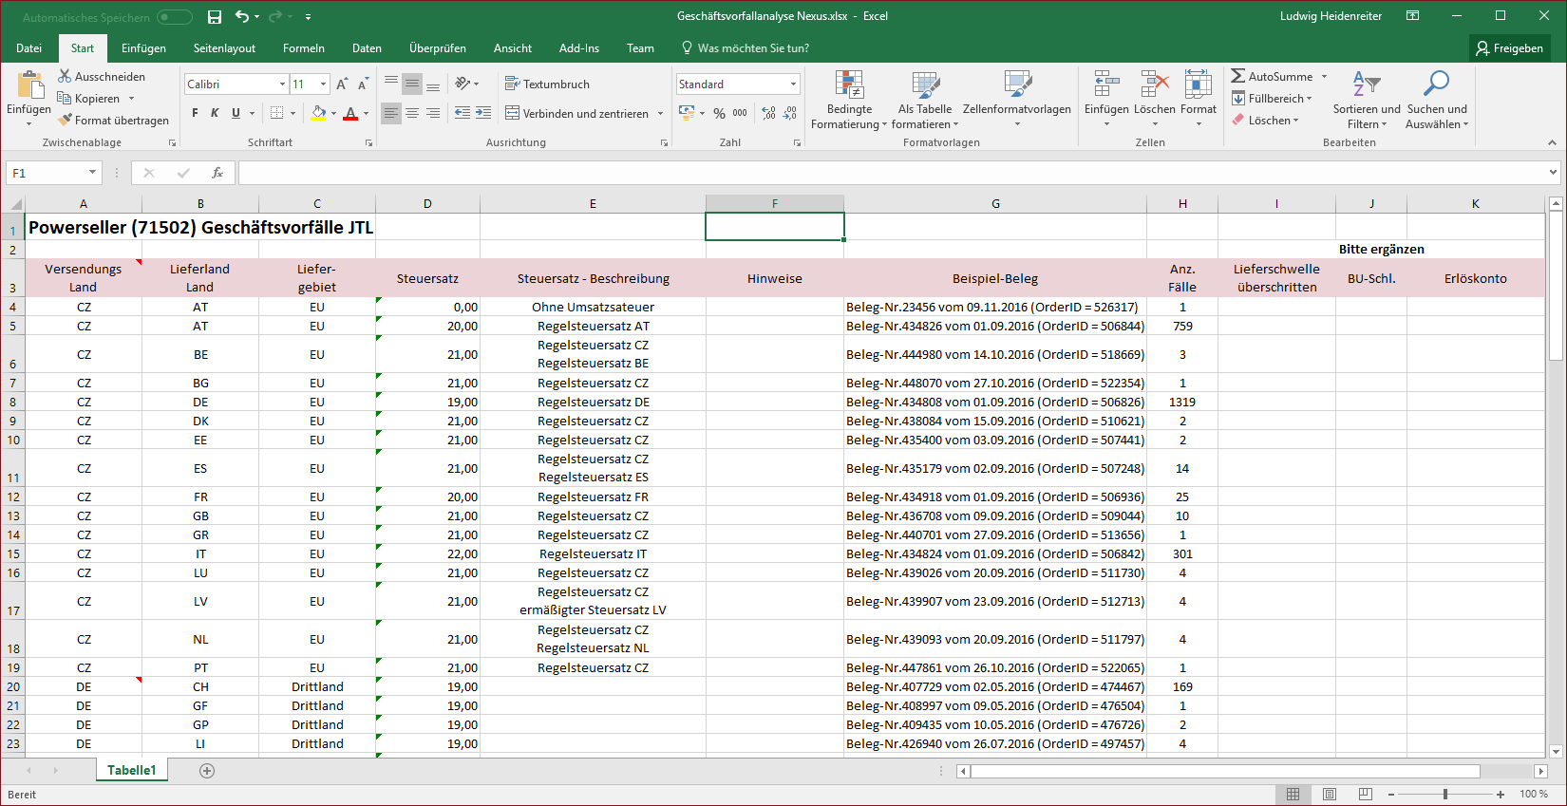The image size is (1567, 806).
Task: Apply thousands separator 000 icon
Action: (740, 113)
